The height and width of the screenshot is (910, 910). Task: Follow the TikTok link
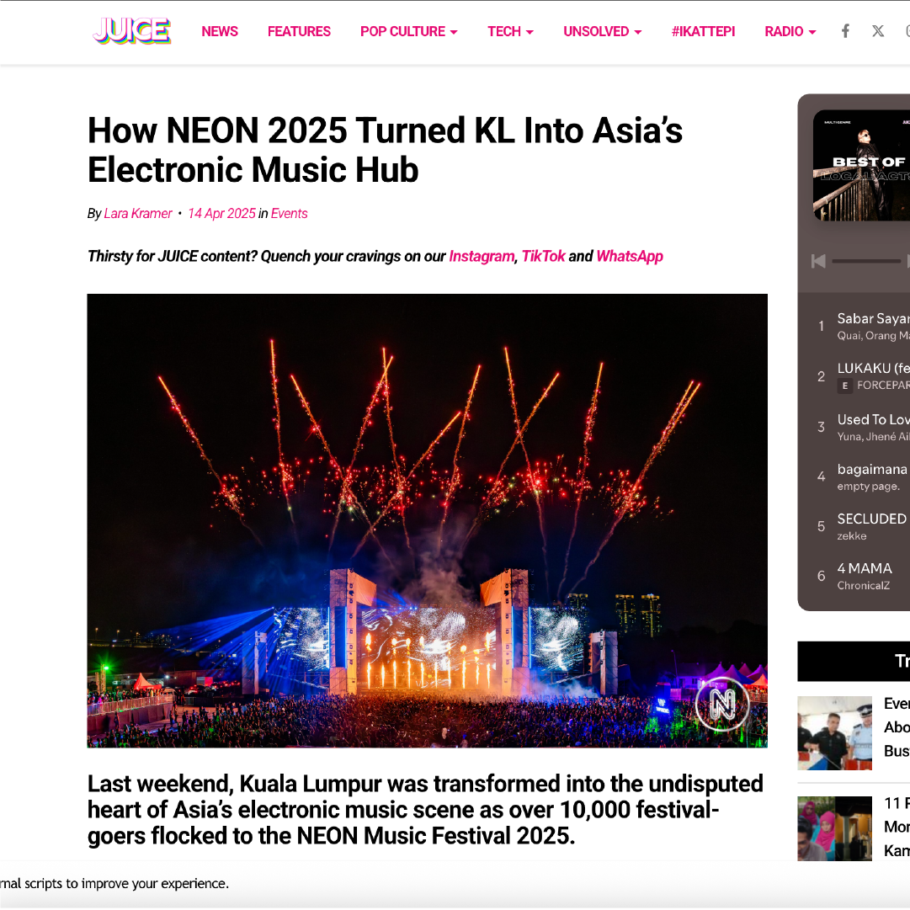(x=543, y=256)
